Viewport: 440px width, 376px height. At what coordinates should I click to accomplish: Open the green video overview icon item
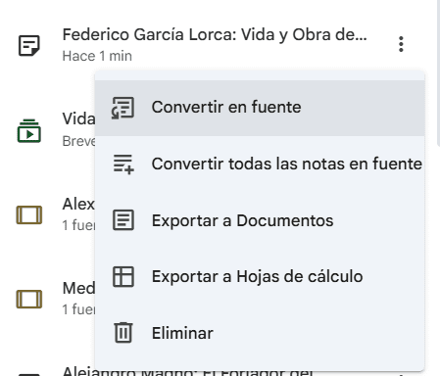[29, 131]
